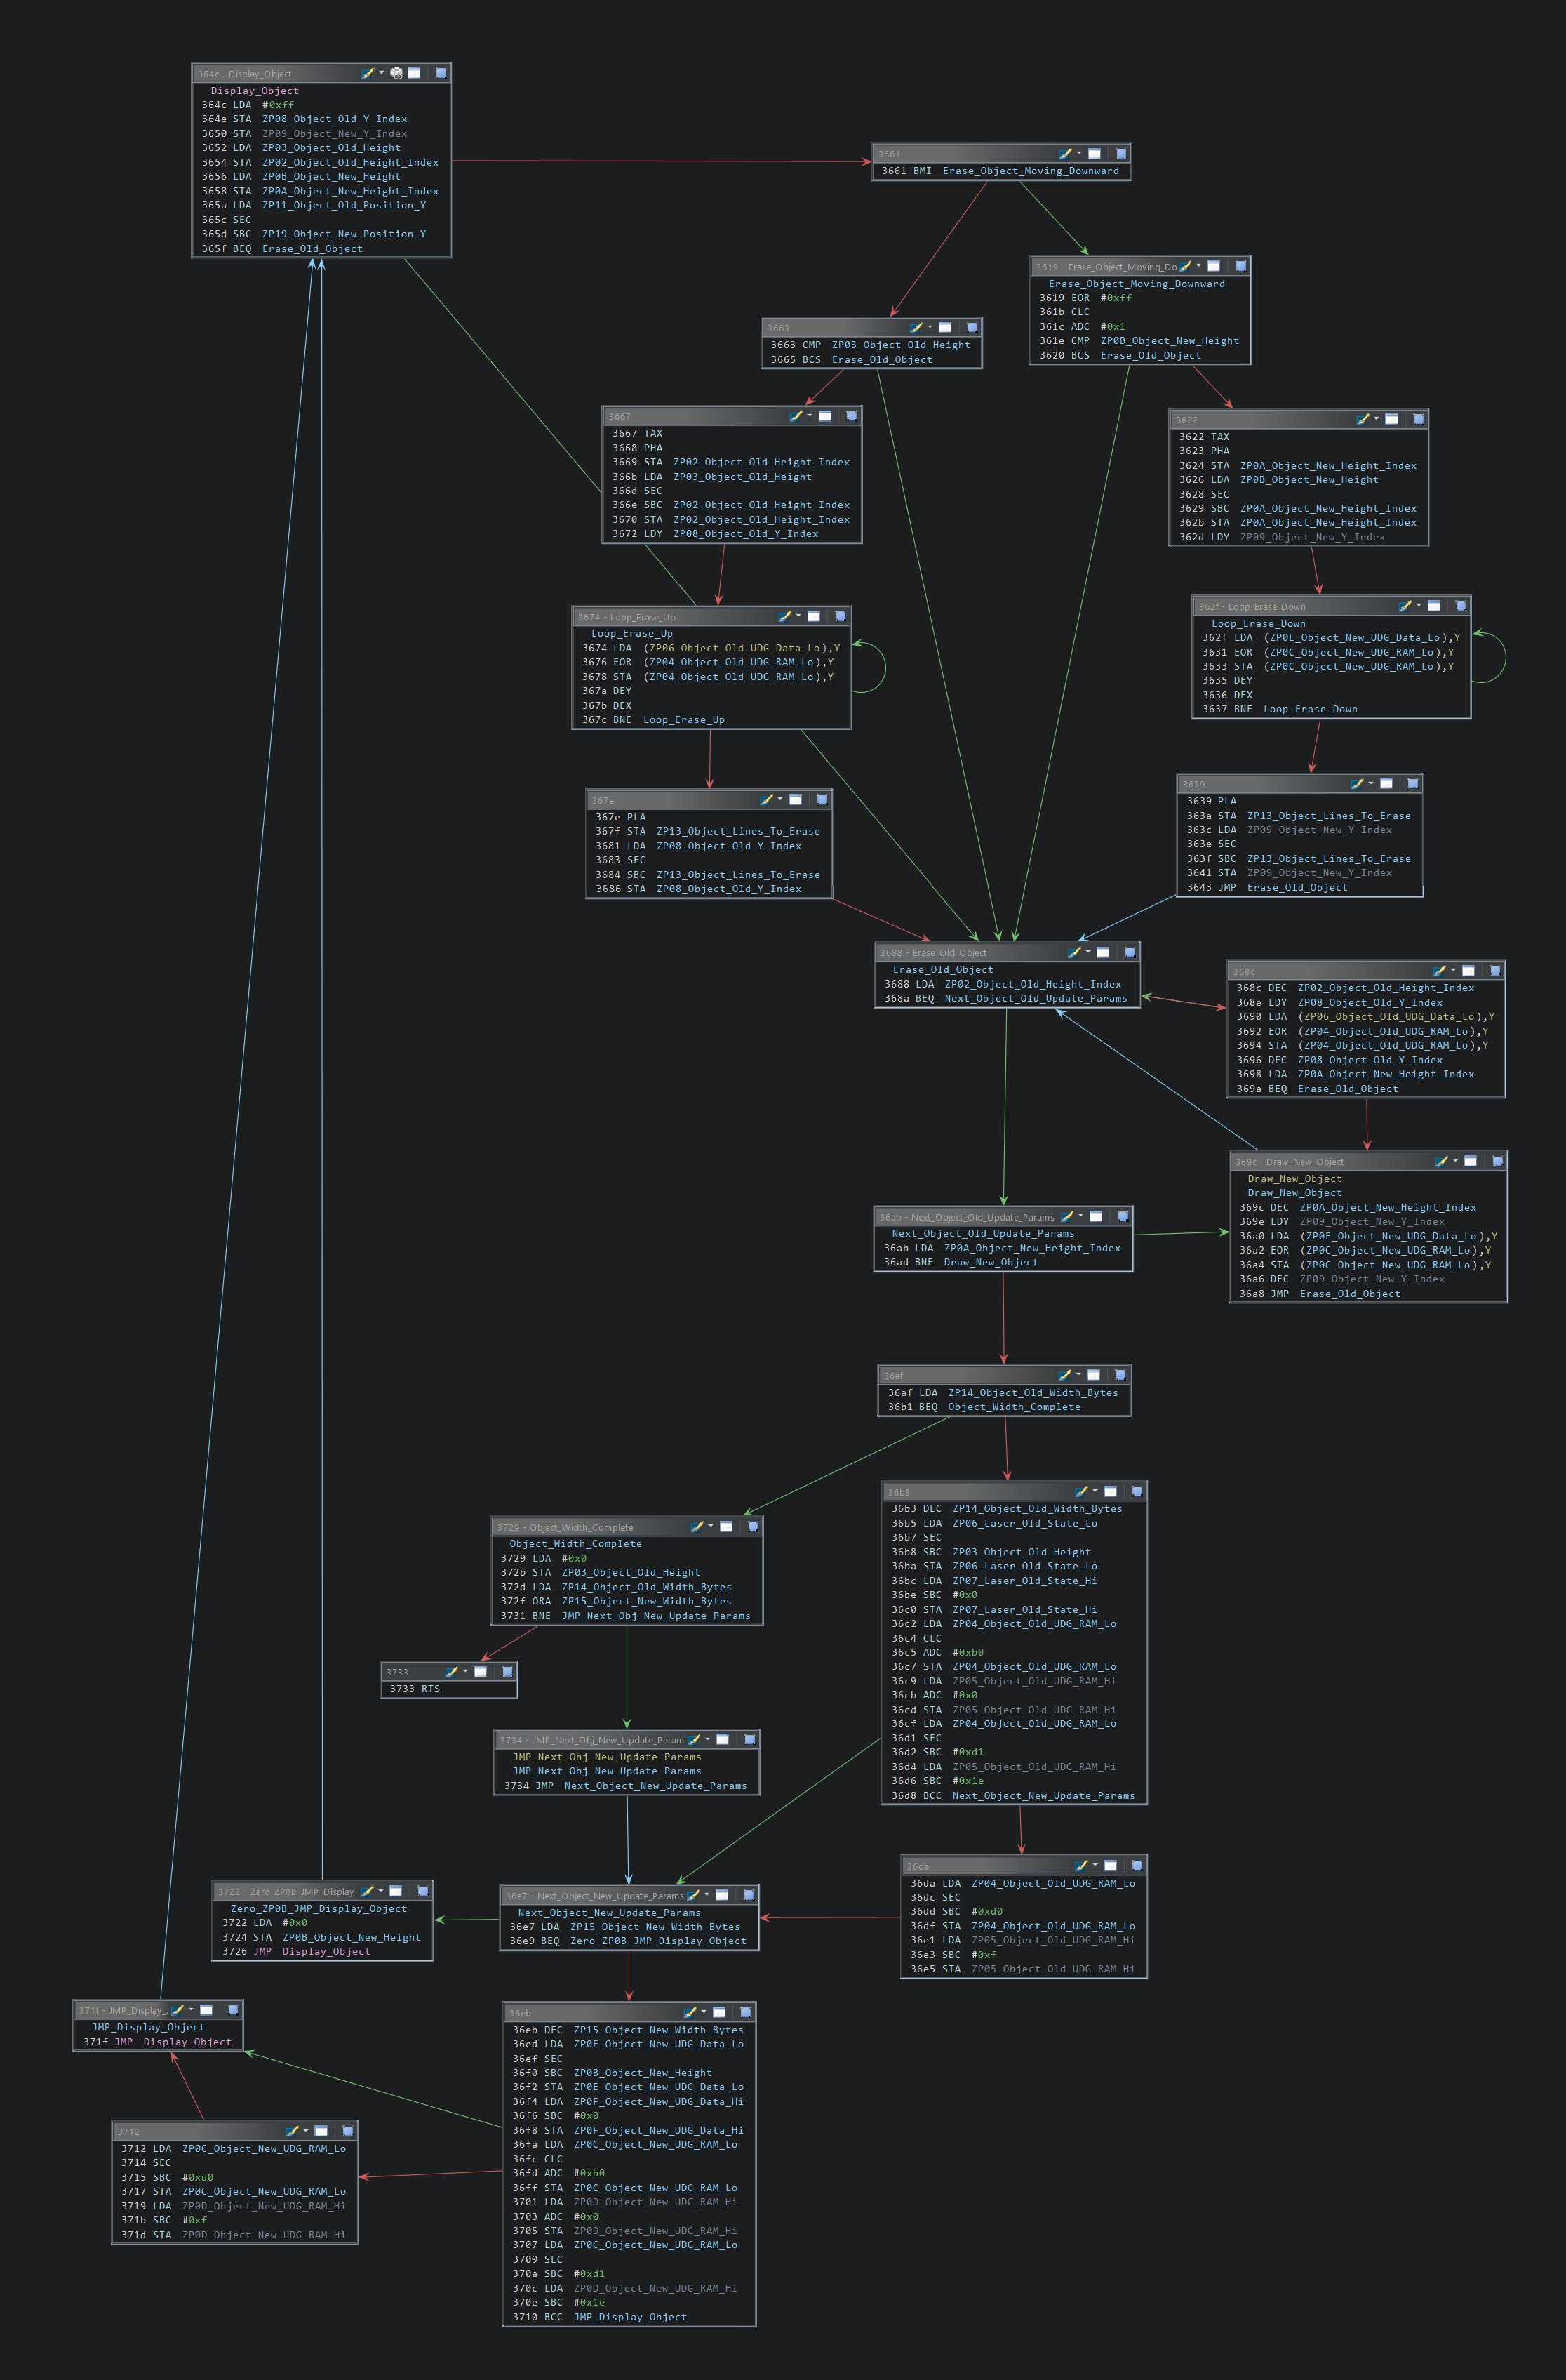Click Loop_Erase_Up operand at address 367c
The height and width of the screenshot is (2380, 1566).
point(683,720)
